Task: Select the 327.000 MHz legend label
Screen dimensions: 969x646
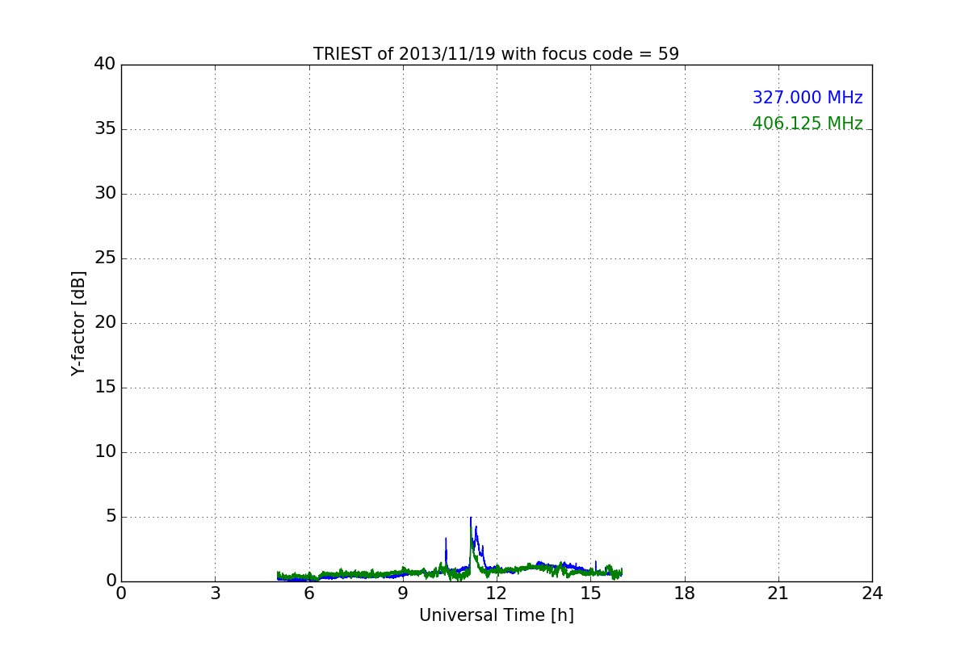Action: coord(807,98)
